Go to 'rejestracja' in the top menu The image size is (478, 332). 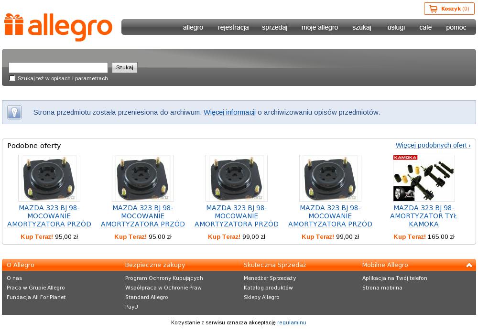(x=233, y=27)
